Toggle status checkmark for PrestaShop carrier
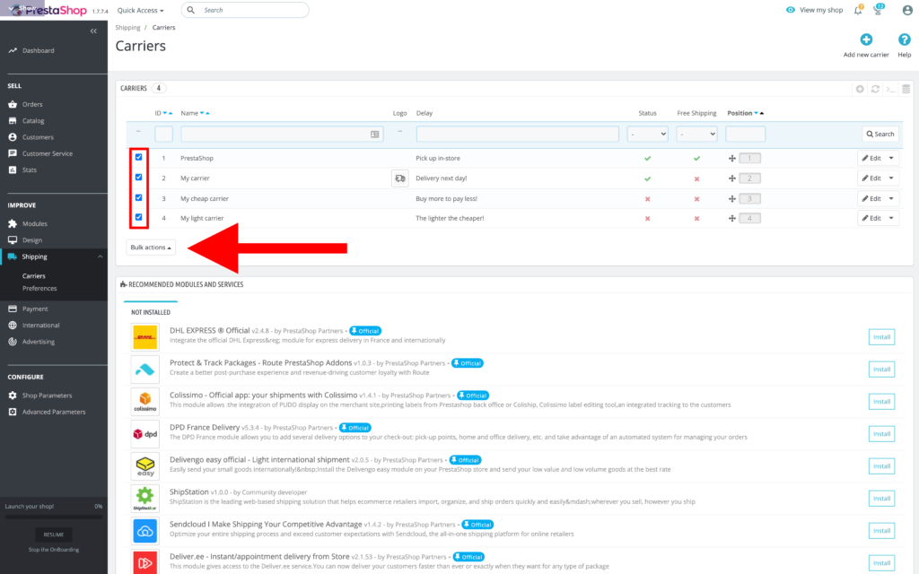Viewport: 919px width, 574px height. (648, 158)
